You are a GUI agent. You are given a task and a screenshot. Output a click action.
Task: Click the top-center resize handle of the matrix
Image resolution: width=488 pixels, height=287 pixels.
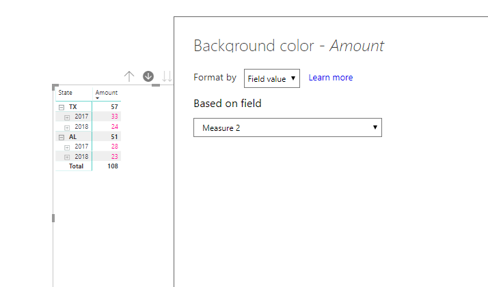pyautogui.click(x=156, y=85)
